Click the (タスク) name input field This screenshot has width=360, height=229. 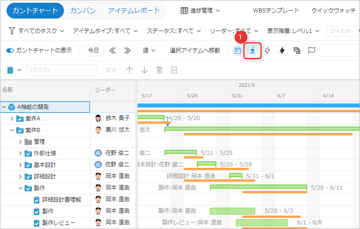pyautogui.click(x=62, y=70)
